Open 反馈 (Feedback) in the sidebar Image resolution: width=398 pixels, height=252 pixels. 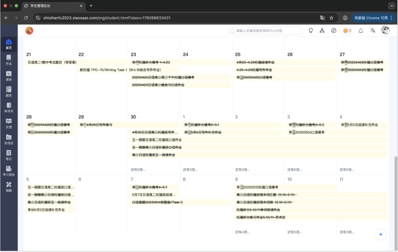point(8,123)
